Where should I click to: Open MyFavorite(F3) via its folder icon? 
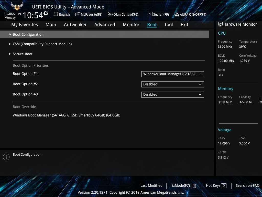tap(78, 14)
